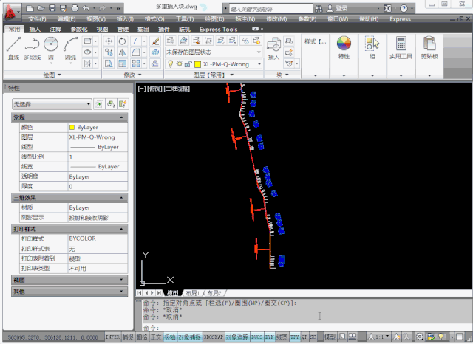The height and width of the screenshot is (344, 473).
Task: Click the 登录 sign-in button
Action: [341, 8]
